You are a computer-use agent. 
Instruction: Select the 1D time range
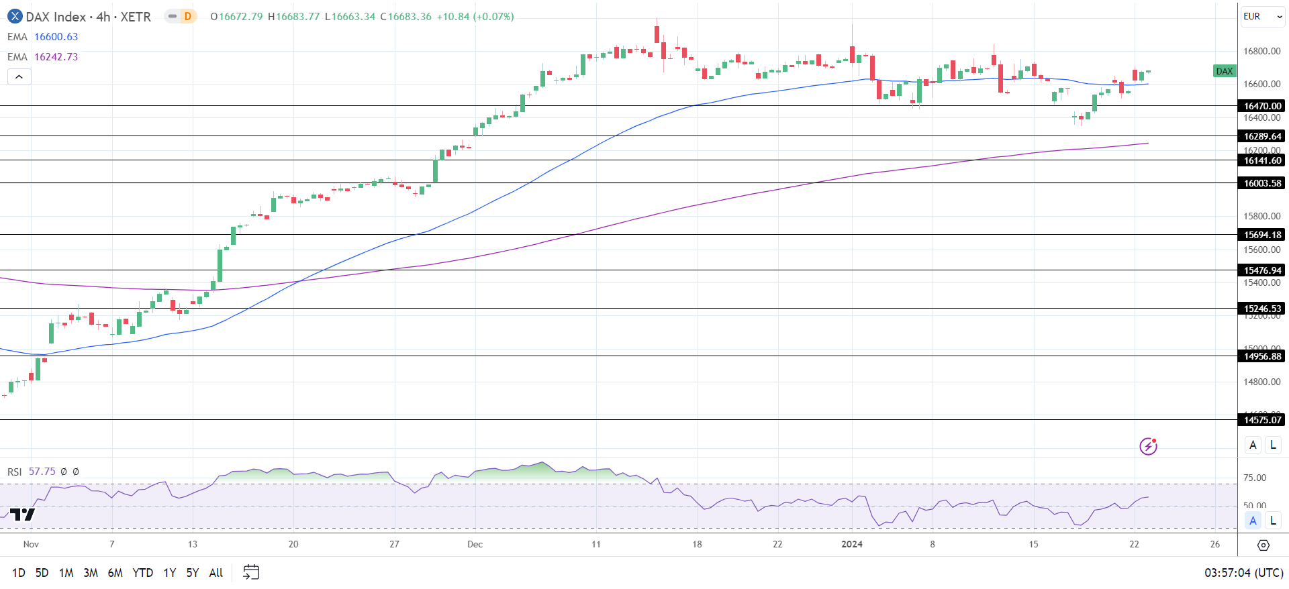pos(19,573)
